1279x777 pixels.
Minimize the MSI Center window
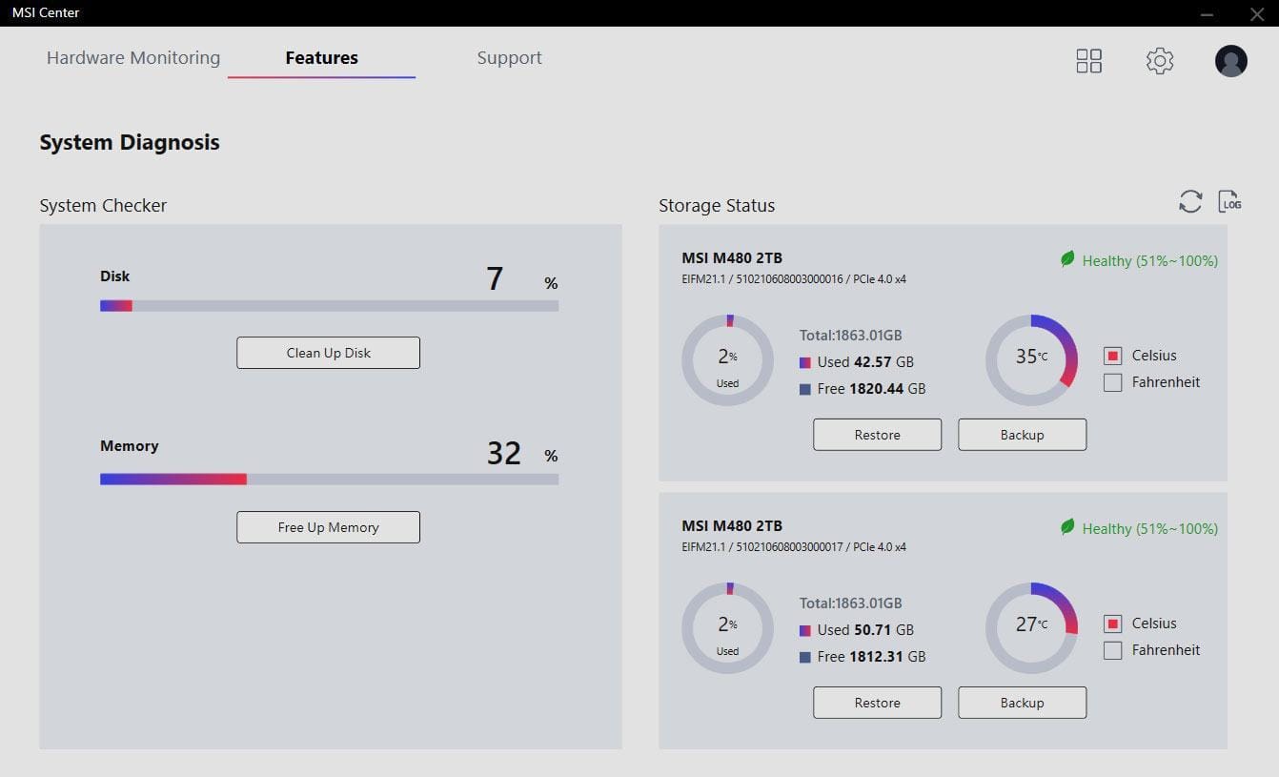tap(1208, 13)
